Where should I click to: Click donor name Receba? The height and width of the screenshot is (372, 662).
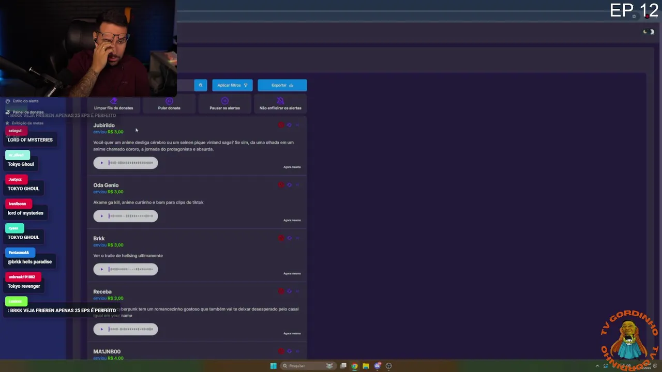point(102,291)
